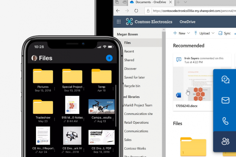Select Shared in the OneDrive sidebar

[129, 60]
